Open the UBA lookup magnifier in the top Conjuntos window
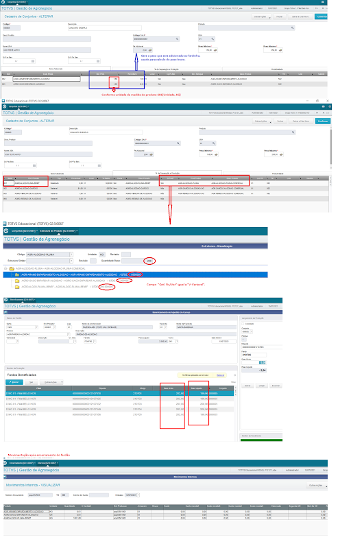351x555 pixels. [x=213, y=39]
